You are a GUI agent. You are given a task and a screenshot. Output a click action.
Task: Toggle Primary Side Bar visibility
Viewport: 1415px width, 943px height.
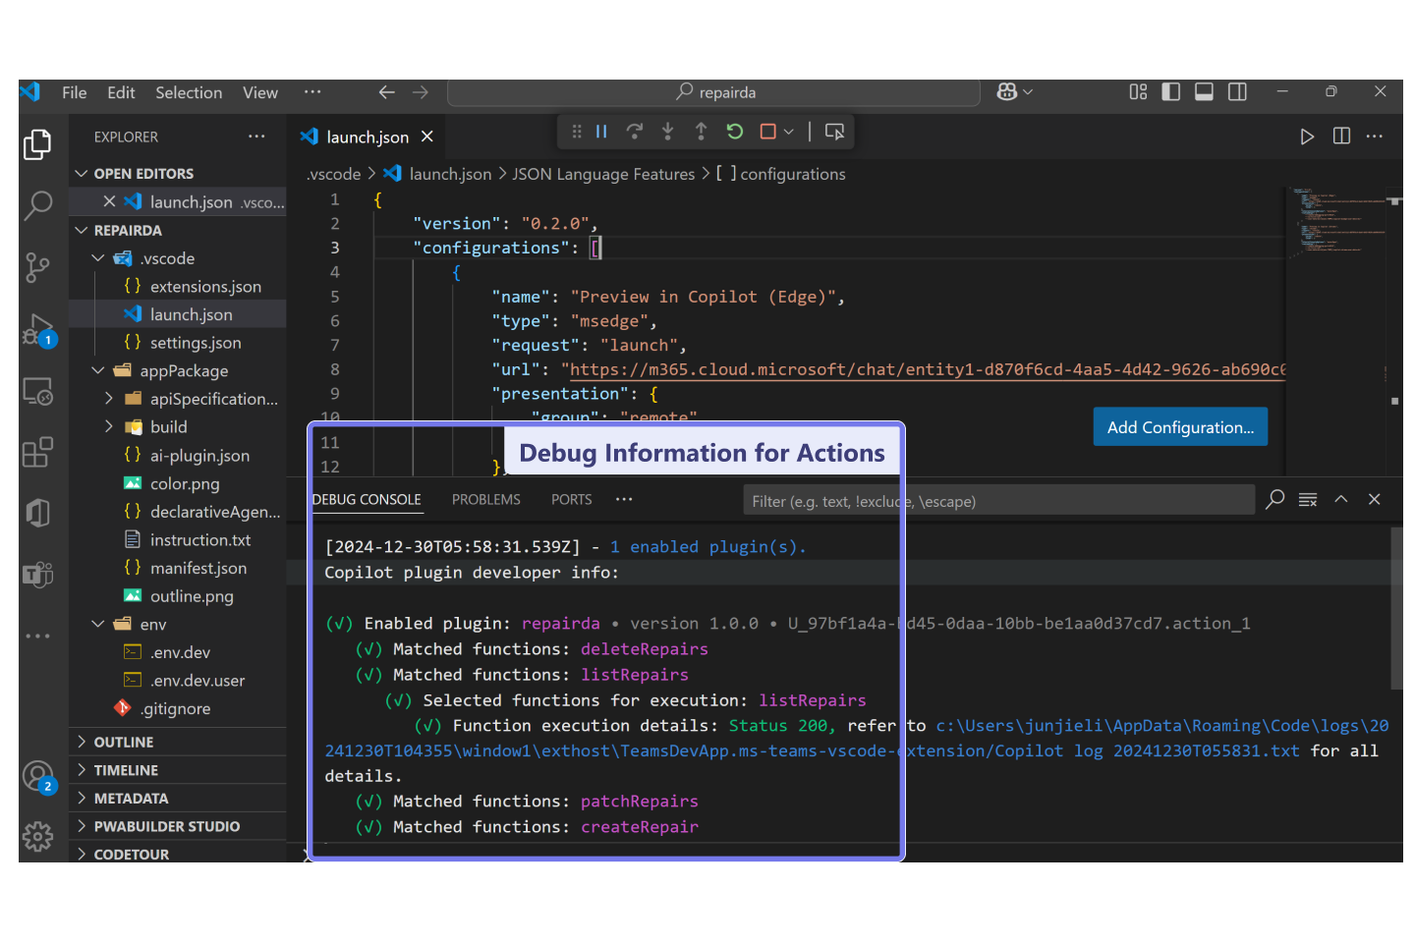(1171, 91)
